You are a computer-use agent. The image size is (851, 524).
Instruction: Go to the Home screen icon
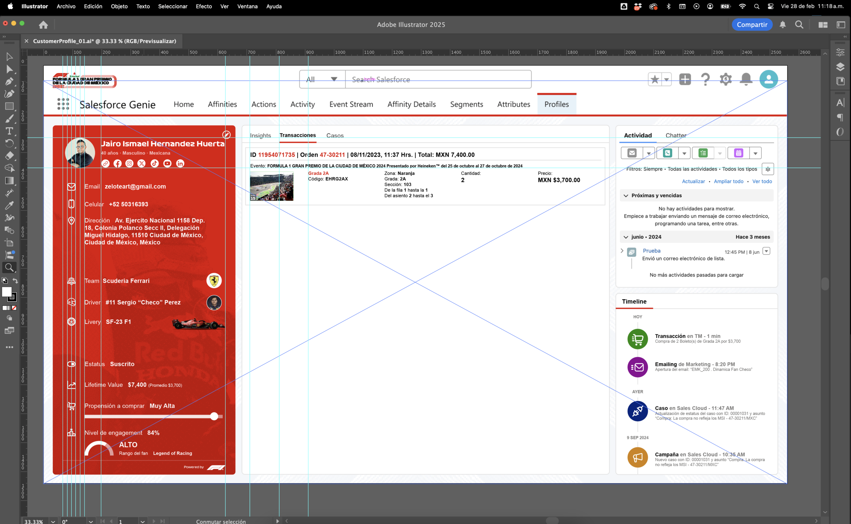(43, 25)
